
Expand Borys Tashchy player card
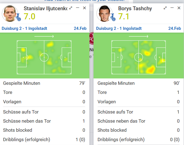pyautogui.click(x=165, y=8)
